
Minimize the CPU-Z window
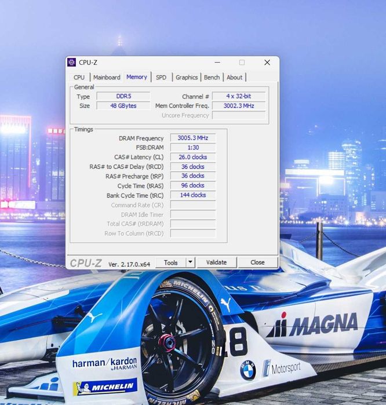coord(217,62)
